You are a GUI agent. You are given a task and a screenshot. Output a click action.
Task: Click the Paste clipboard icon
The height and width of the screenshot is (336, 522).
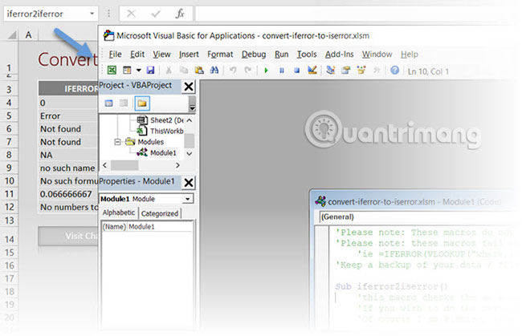(199, 70)
